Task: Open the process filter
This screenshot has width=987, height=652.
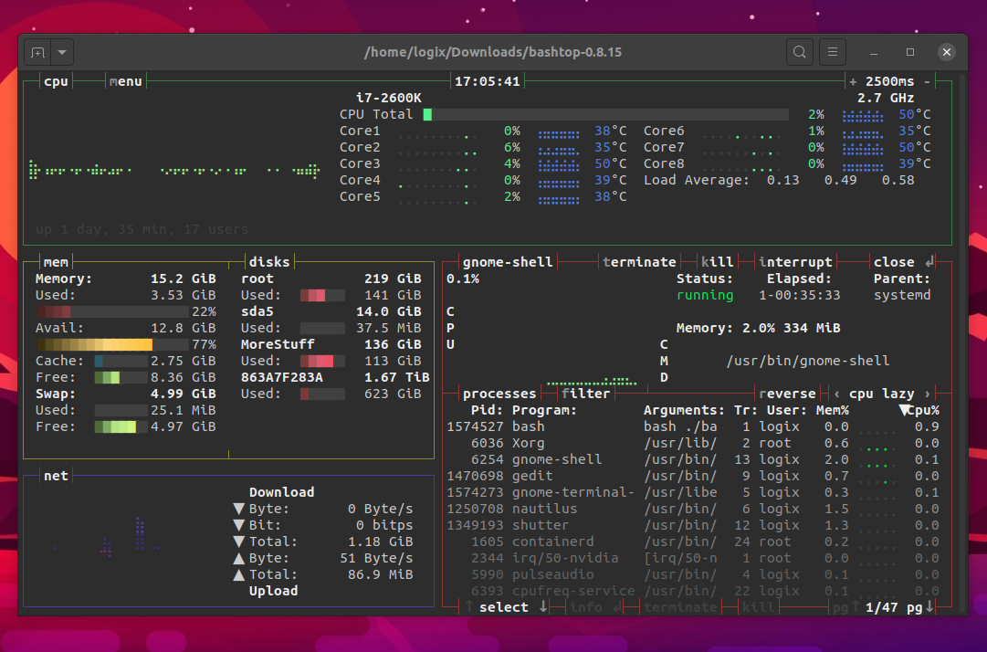Action: [586, 393]
